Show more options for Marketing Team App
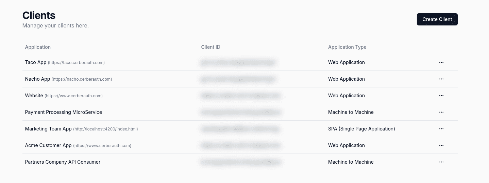489x183 pixels. point(441,129)
